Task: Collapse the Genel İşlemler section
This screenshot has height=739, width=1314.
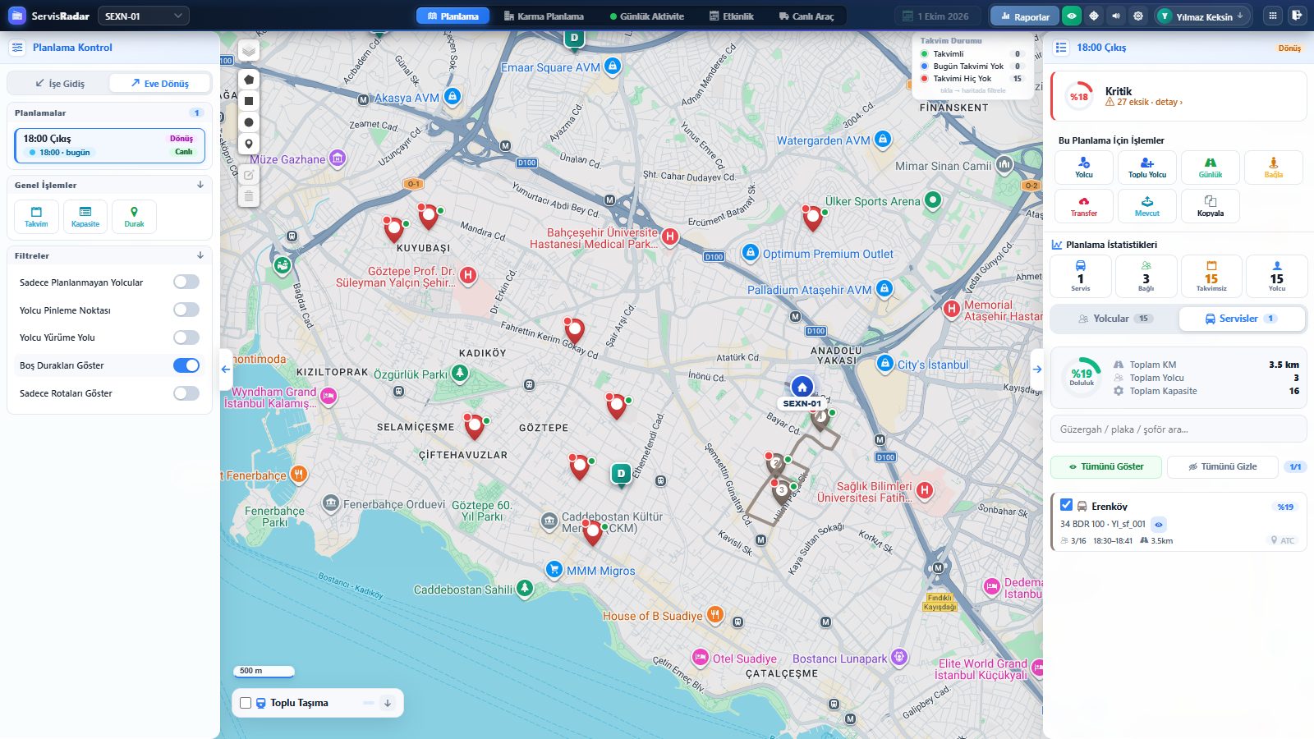Action: pyautogui.click(x=200, y=185)
